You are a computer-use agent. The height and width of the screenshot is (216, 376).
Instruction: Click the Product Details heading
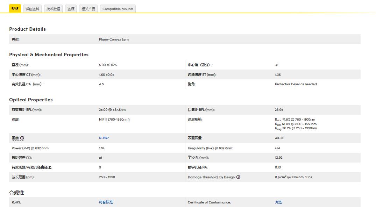27,29
